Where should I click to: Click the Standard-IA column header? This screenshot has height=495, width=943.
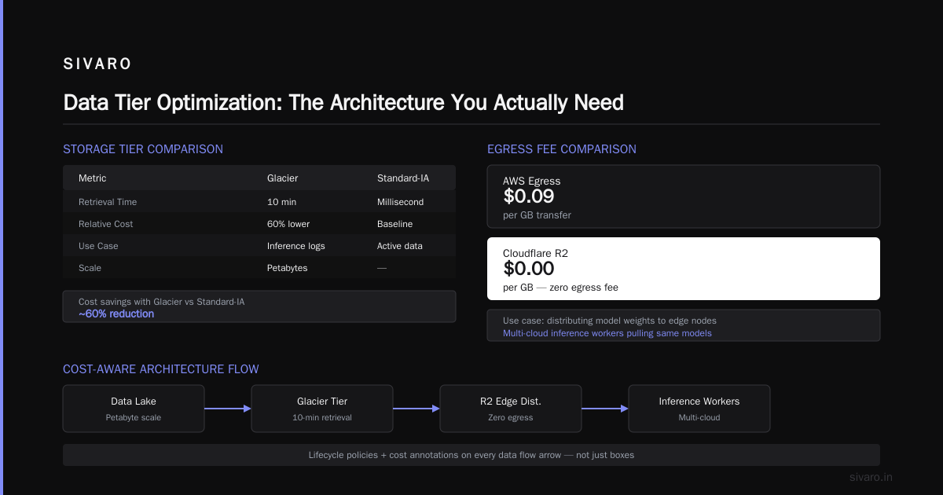403,178
